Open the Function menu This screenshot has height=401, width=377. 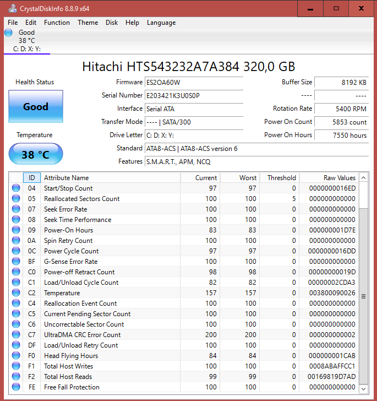[57, 23]
